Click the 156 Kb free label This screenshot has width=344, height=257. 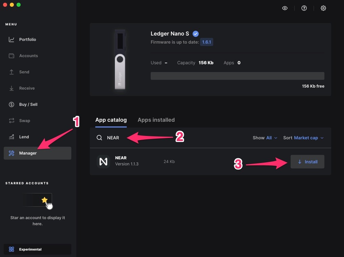pos(313,86)
